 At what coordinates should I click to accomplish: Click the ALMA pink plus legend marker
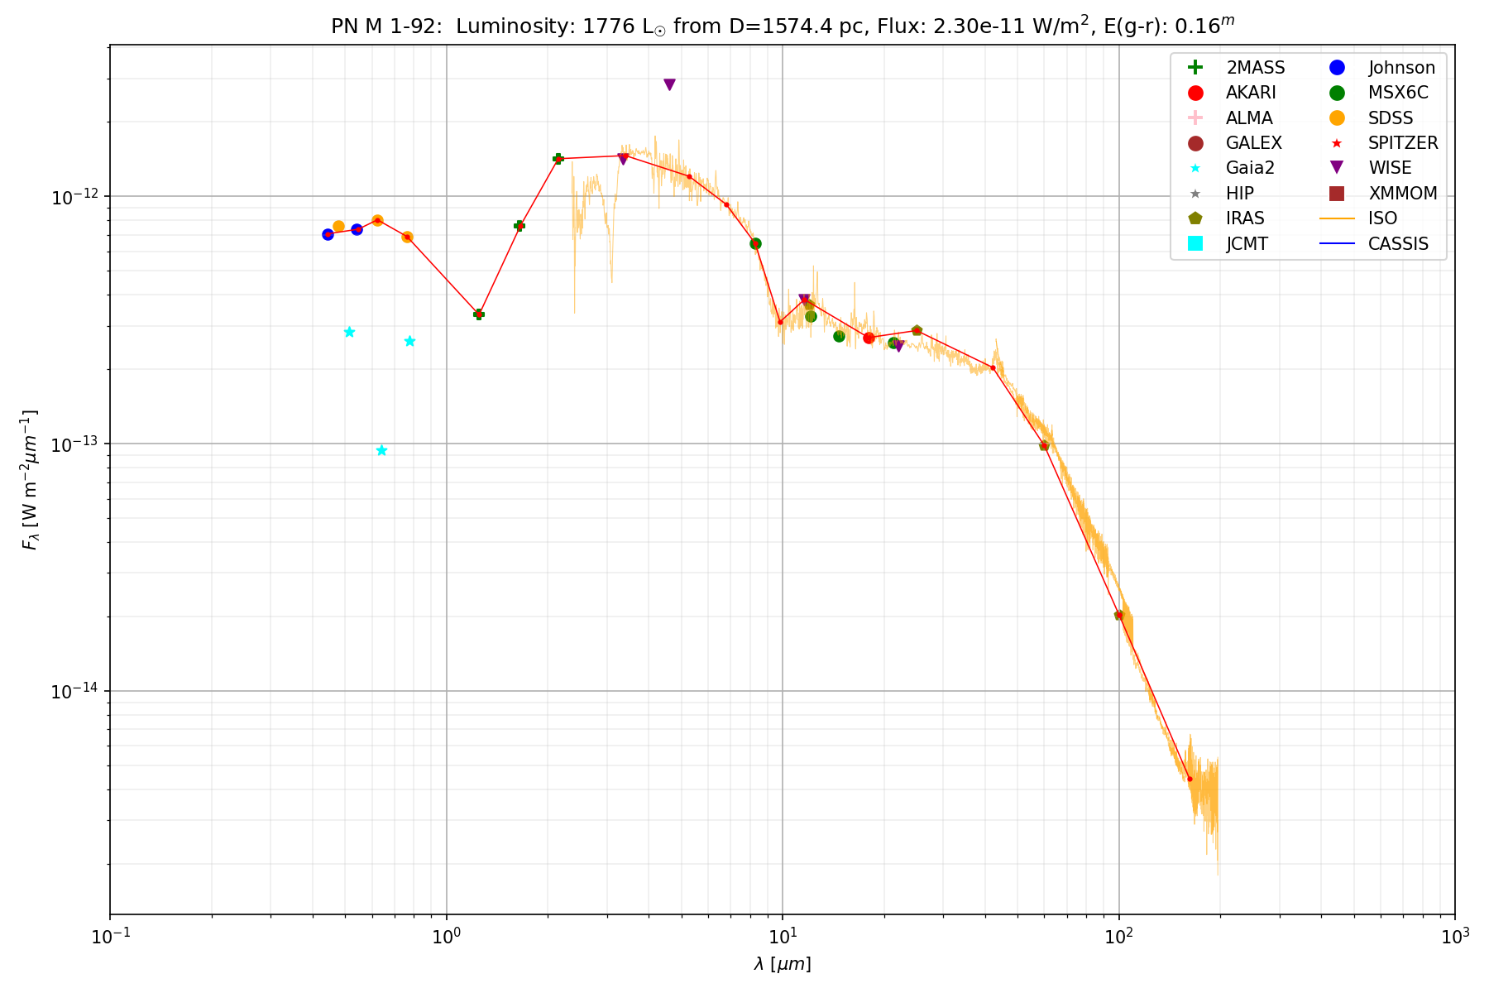pos(1195,118)
